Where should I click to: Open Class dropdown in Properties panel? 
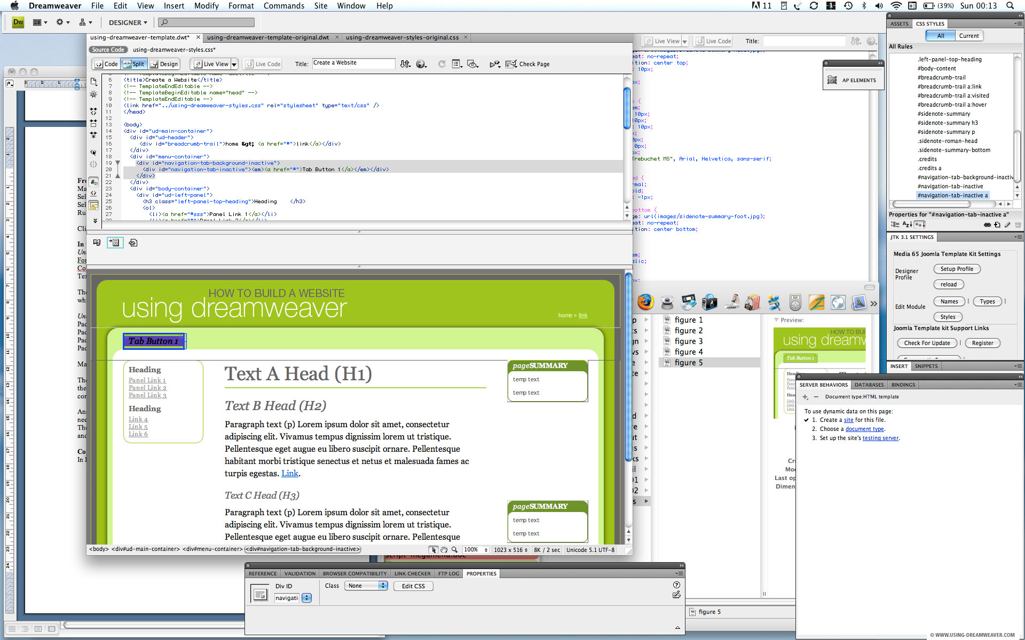tap(366, 586)
